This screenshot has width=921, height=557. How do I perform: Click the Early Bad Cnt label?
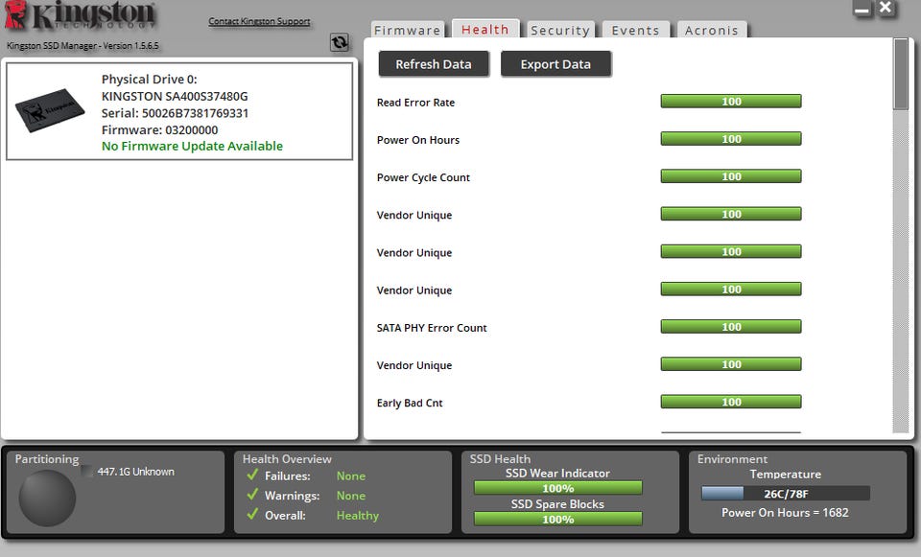pos(410,404)
